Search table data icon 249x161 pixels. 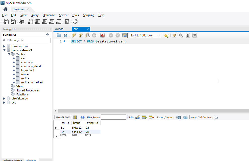67,22
